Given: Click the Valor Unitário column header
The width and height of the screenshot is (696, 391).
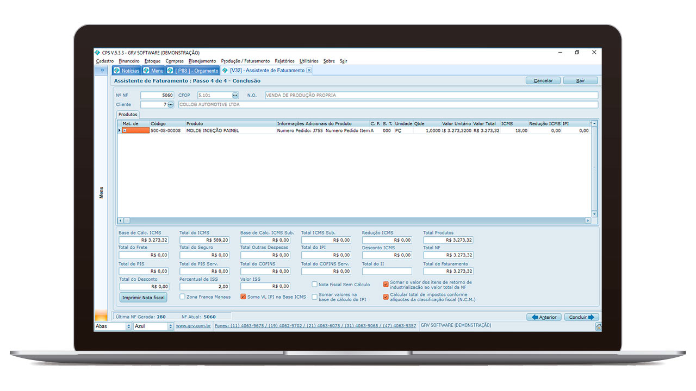Looking at the screenshot, I should pyautogui.click(x=456, y=124).
